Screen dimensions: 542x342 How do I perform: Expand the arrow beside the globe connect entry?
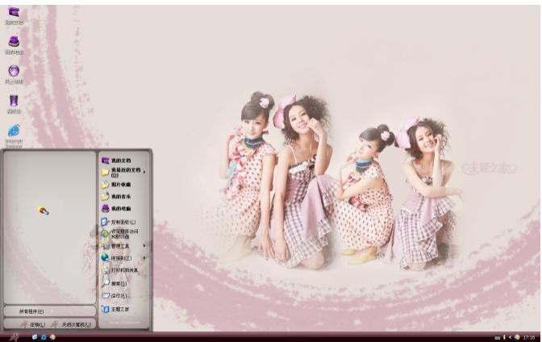click(144, 258)
